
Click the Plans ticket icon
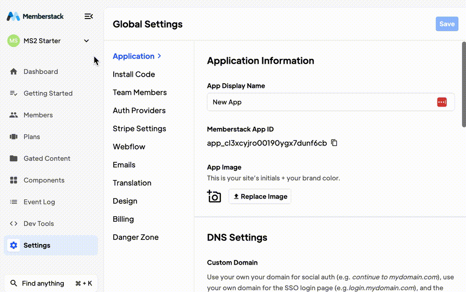pos(14,137)
